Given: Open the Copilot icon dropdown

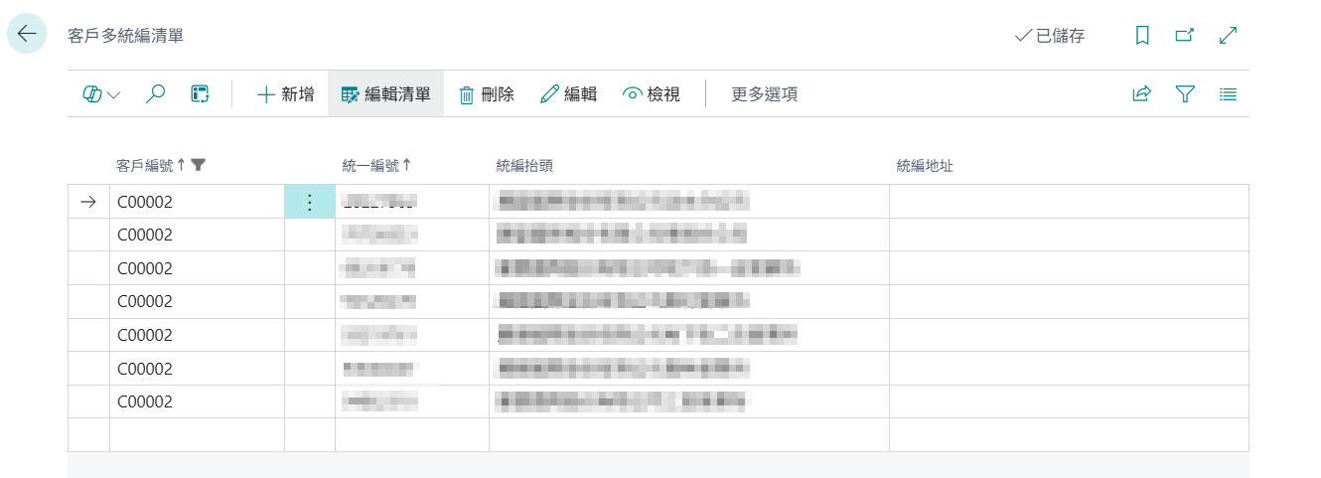Looking at the screenshot, I should (101, 94).
